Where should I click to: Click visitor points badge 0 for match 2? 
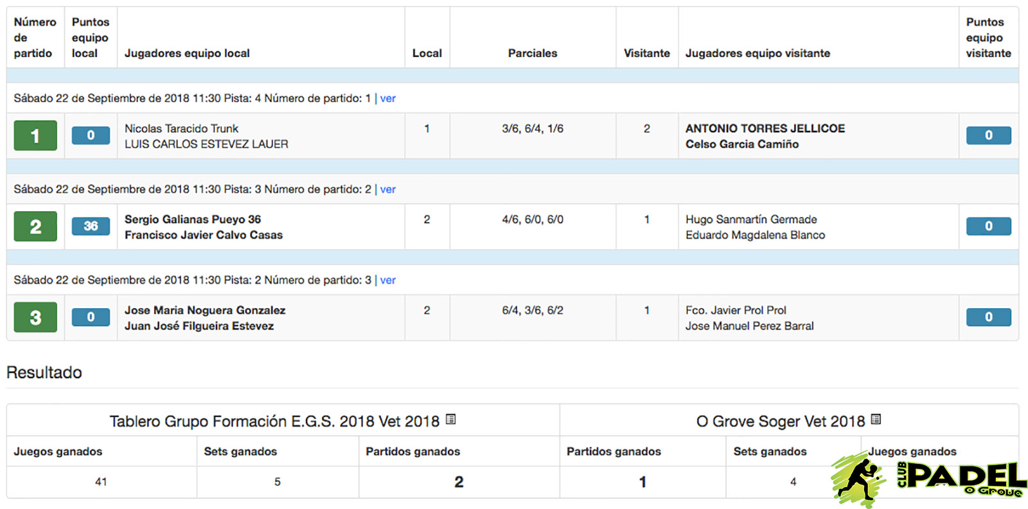click(x=988, y=226)
